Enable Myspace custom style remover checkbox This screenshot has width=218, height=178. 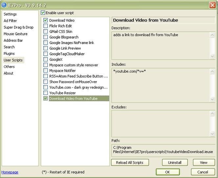46,65
